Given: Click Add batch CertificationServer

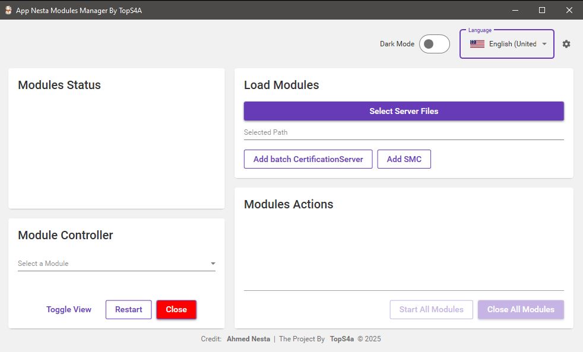Looking at the screenshot, I should point(308,158).
